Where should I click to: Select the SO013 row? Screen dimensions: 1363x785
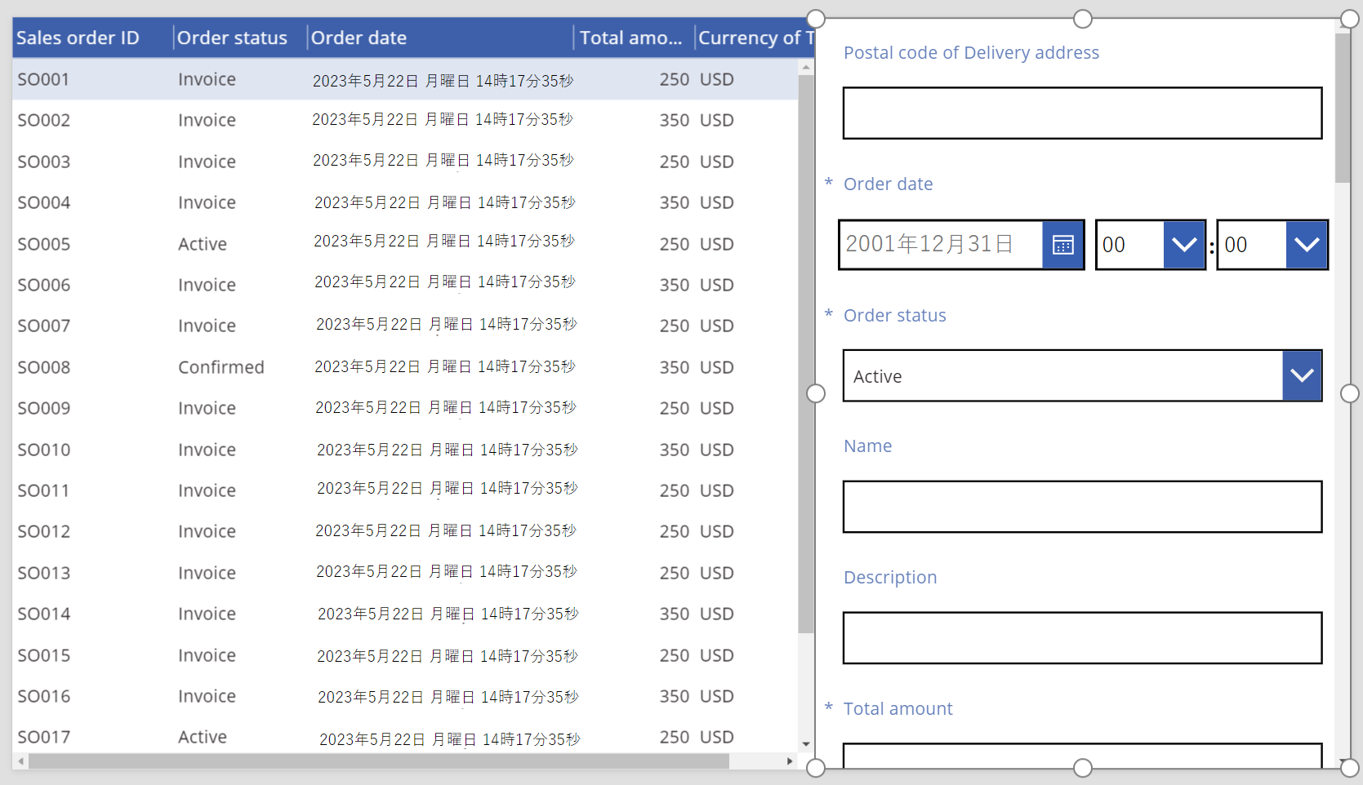point(405,573)
